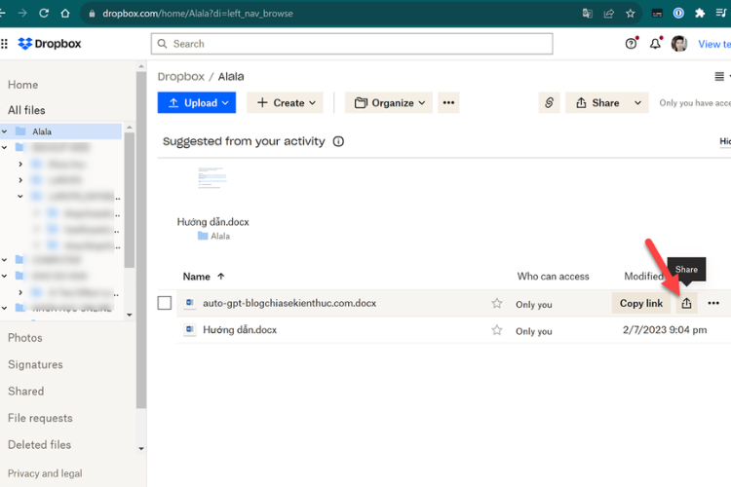
Task: Open Privacy and legal link
Action: [x=45, y=473]
